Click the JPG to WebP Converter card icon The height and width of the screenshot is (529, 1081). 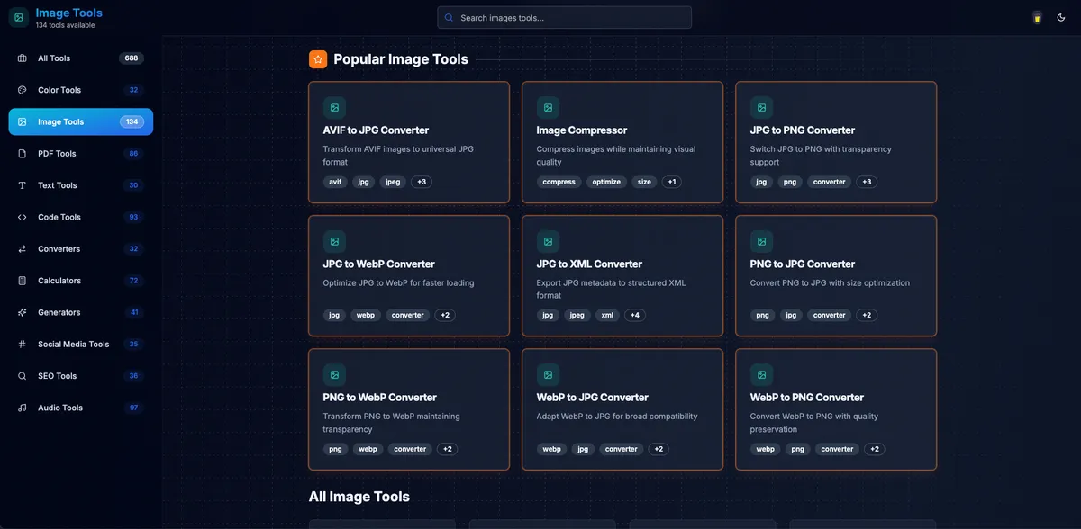click(x=334, y=241)
